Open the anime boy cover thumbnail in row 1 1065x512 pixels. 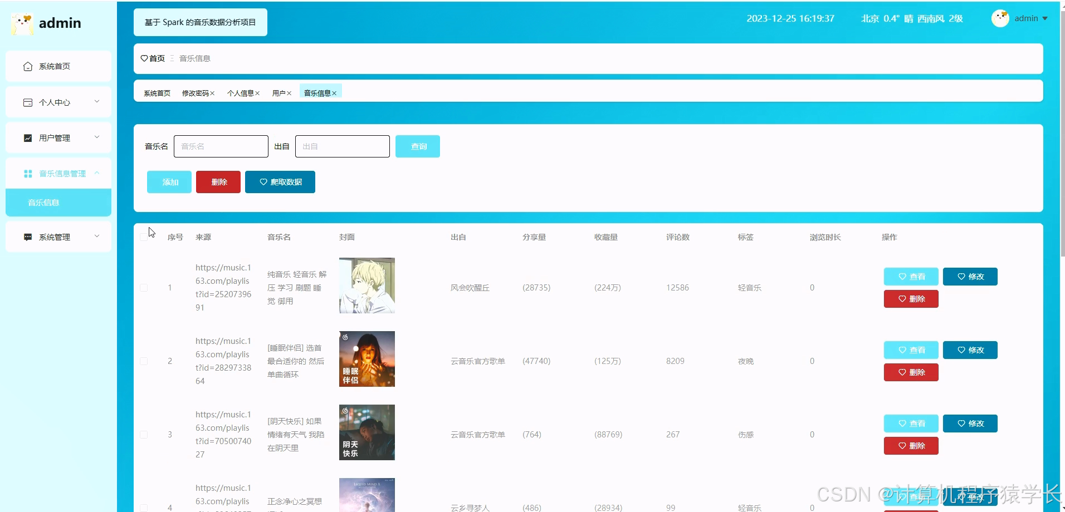(x=367, y=285)
